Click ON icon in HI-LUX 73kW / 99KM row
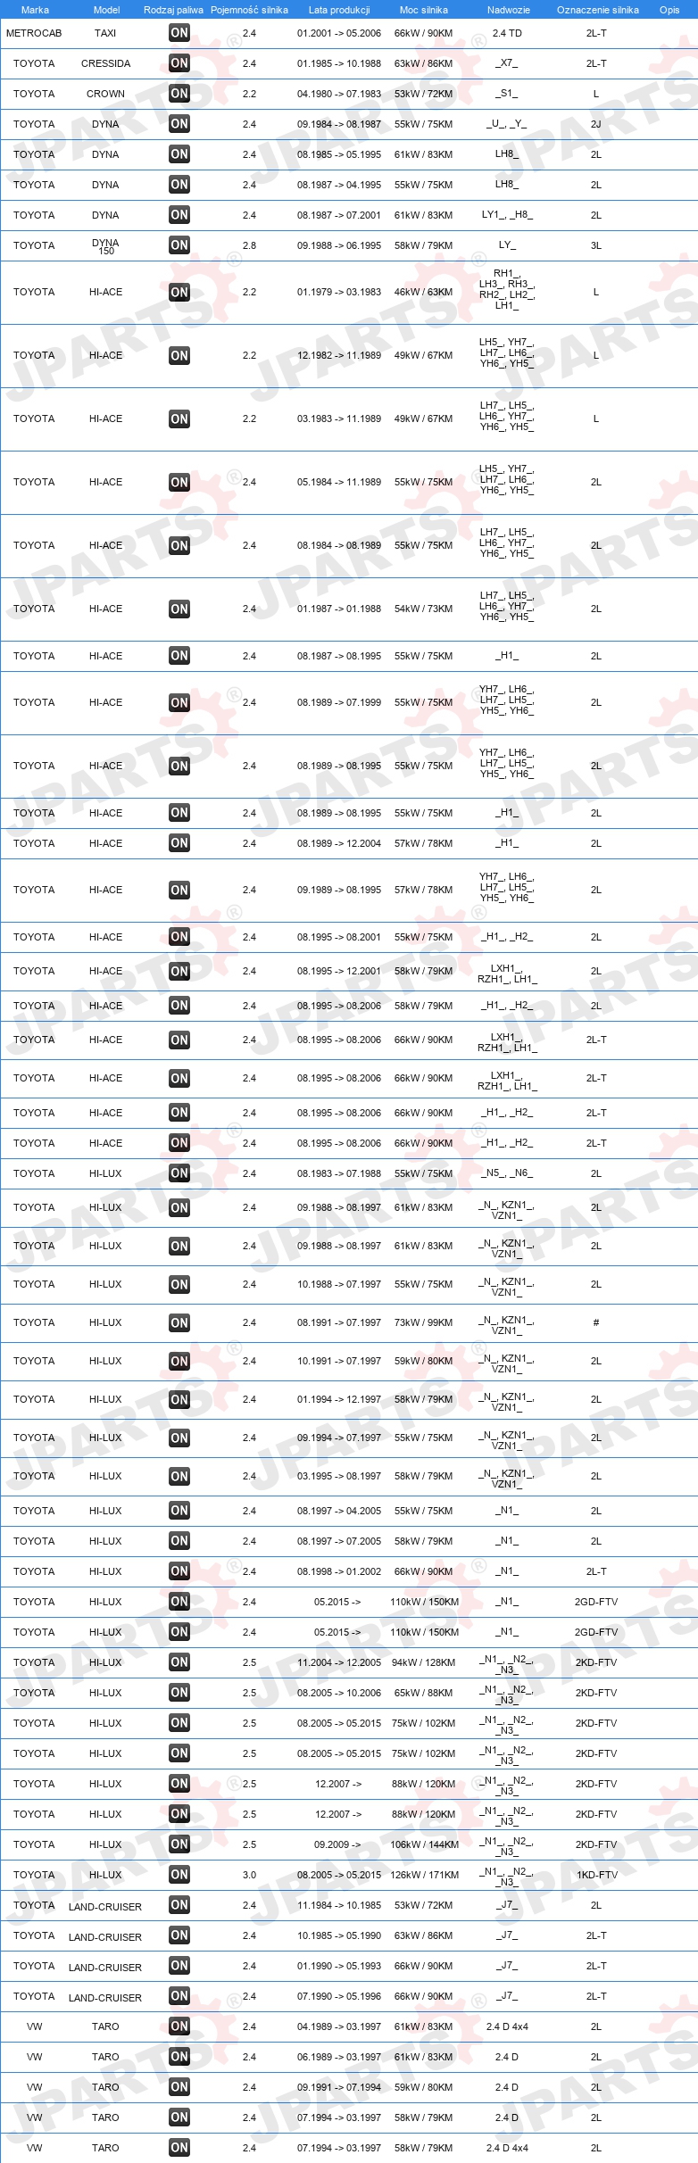The image size is (698, 2163). pyautogui.click(x=179, y=1322)
